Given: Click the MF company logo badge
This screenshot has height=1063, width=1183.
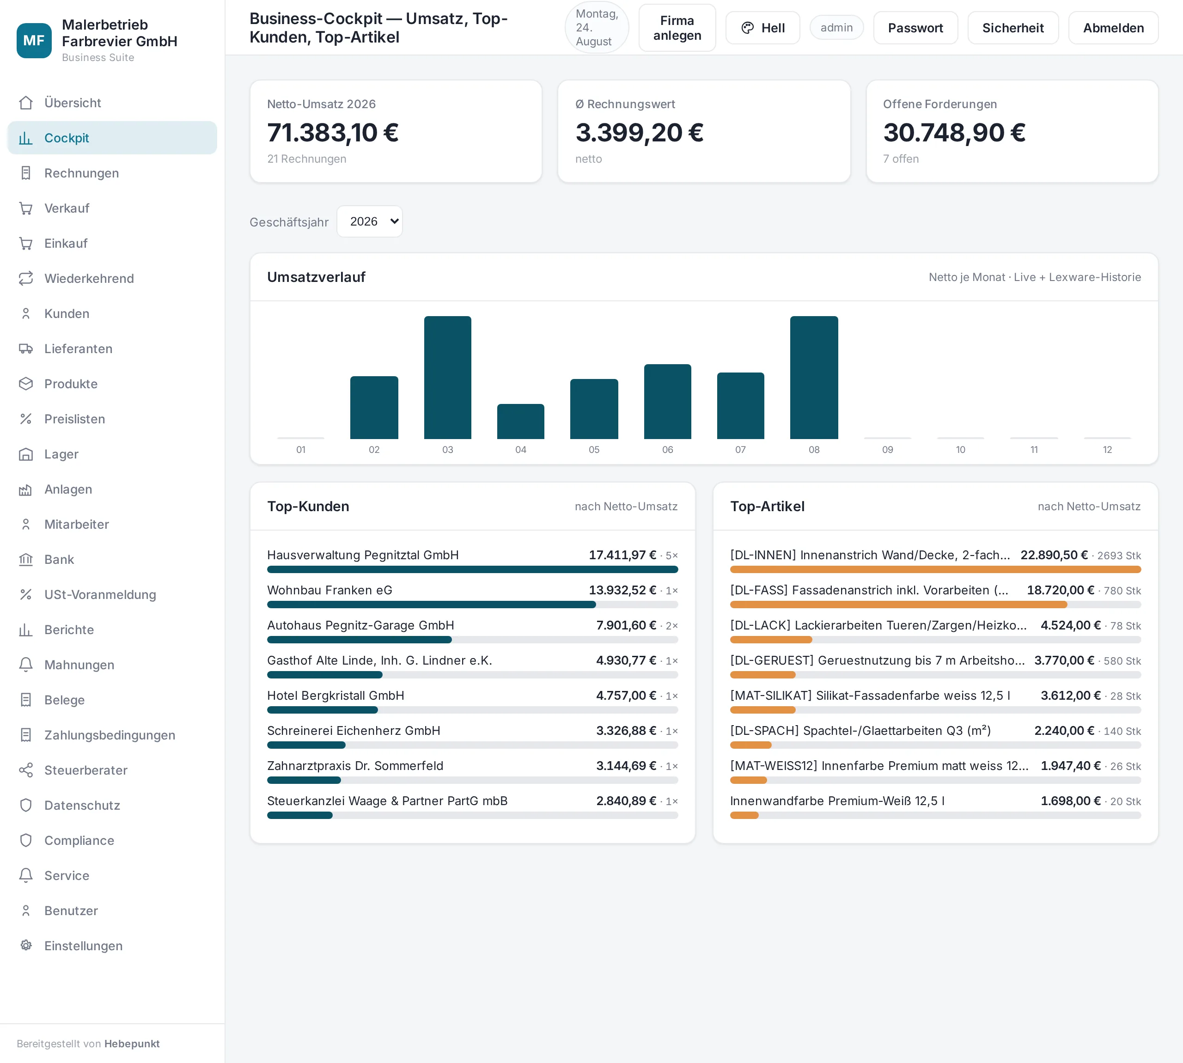Looking at the screenshot, I should [34, 40].
